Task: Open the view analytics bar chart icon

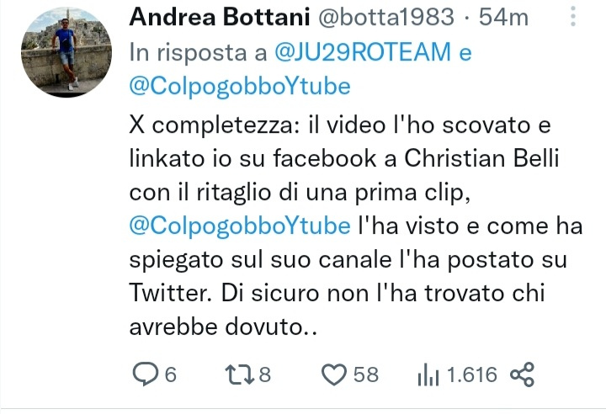Action: (428, 374)
